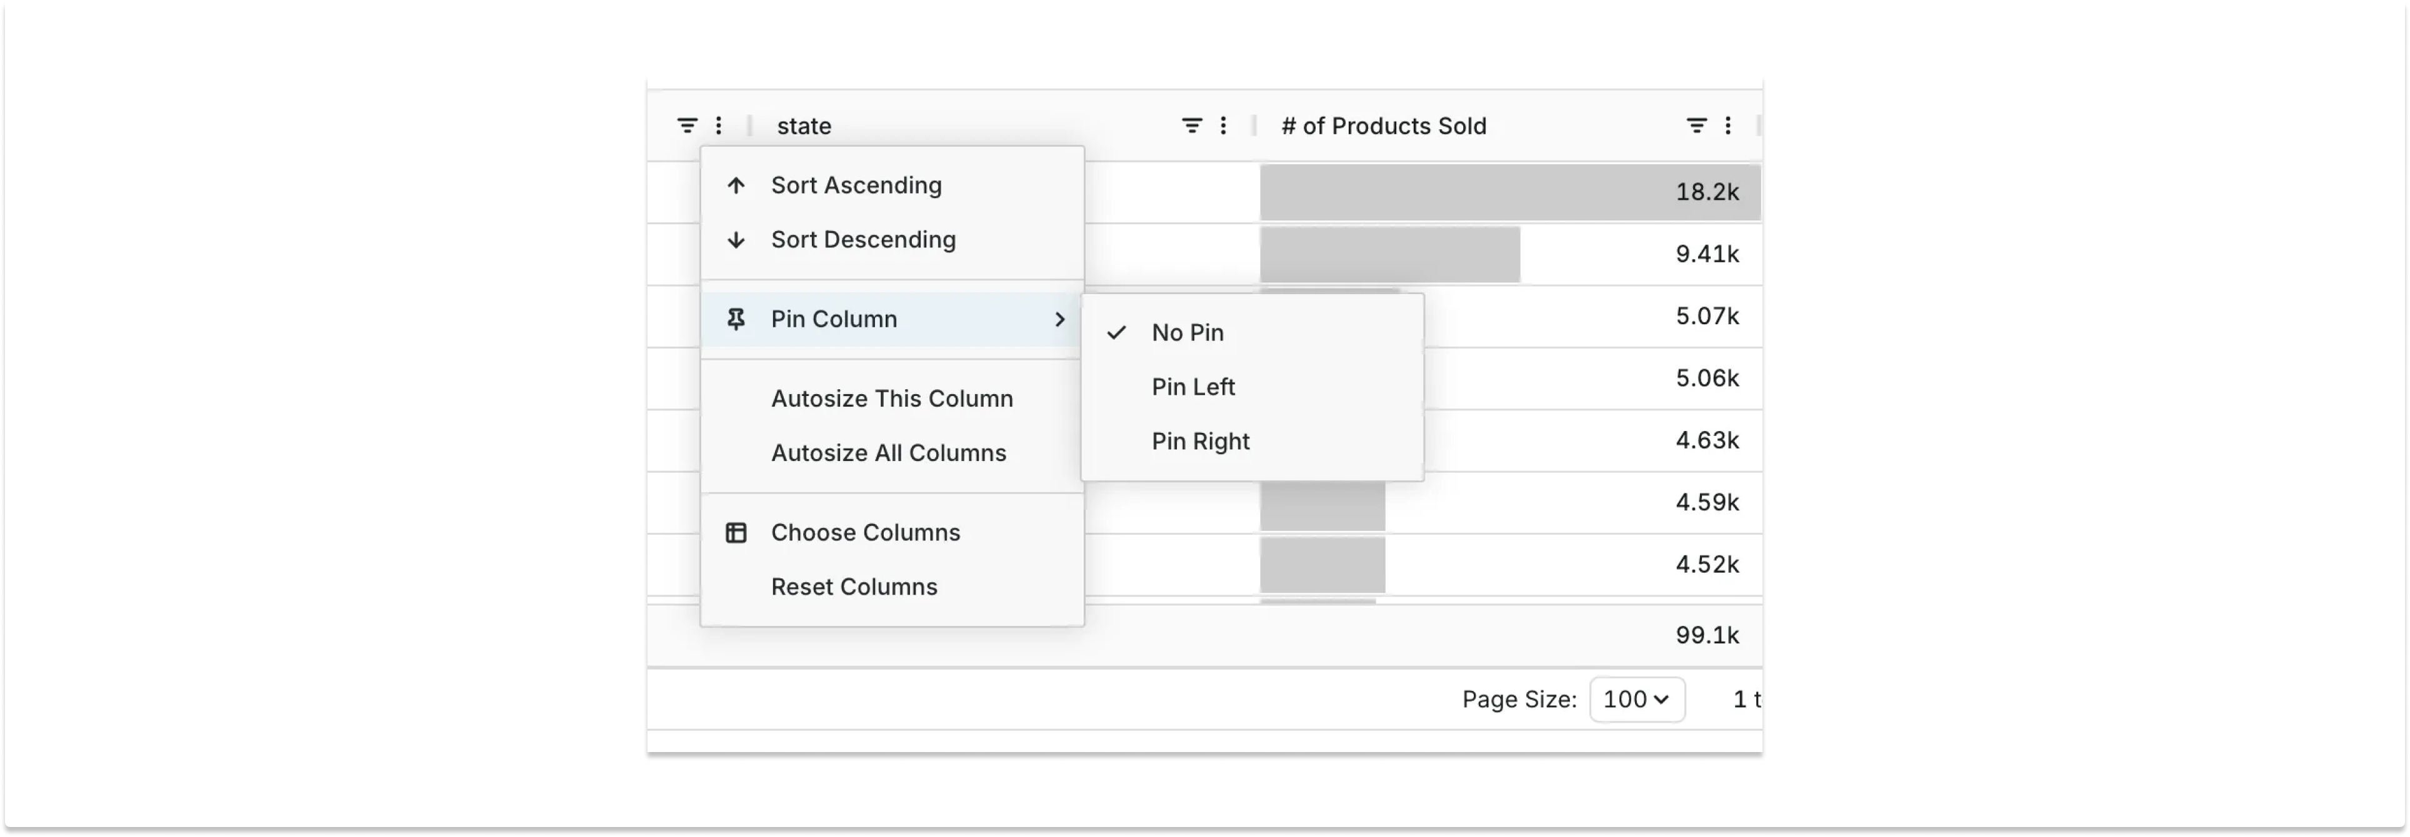Click the pin icon beside Pin Column
The height and width of the screenshot is (837, 2410).
coord(736,320)
